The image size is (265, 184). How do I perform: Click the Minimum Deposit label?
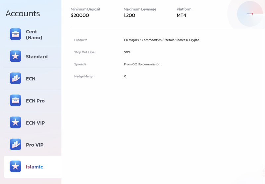click(x=85, y=9)
